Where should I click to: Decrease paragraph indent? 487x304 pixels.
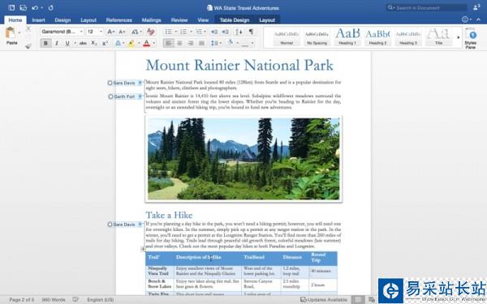coord(214,32)
